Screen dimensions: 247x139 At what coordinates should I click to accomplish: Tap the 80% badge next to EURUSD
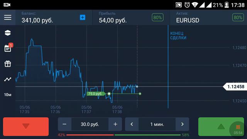(x=238, y=17)
